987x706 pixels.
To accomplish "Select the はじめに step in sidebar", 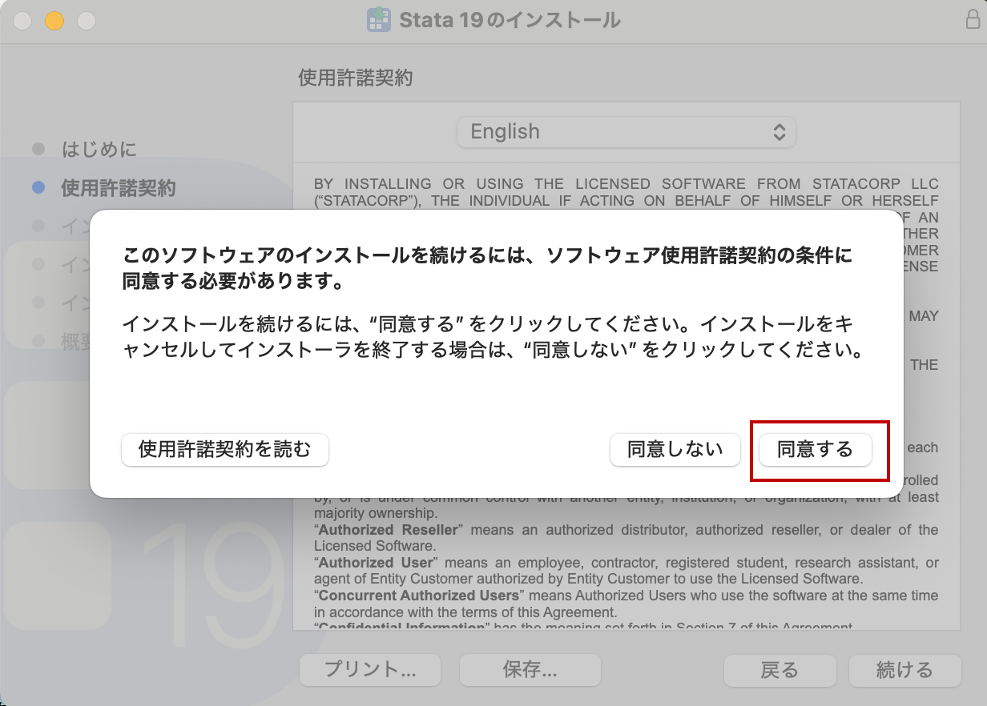I will pos(99,149).
